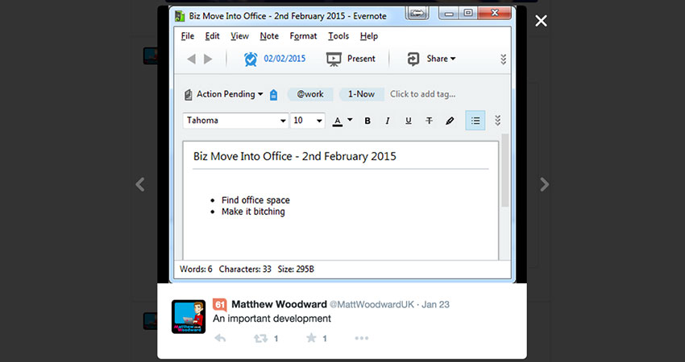Click the 'Size: 295B' status entry
This screenshot has height=362, width=685.
296,269
